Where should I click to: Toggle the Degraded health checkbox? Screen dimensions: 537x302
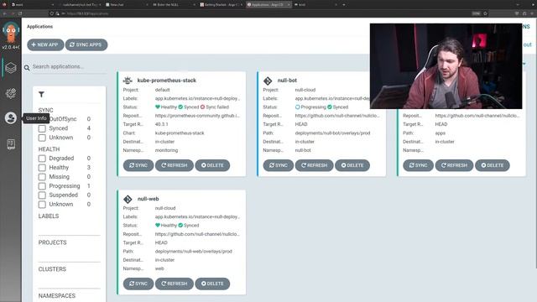click(x=42, y=159)
